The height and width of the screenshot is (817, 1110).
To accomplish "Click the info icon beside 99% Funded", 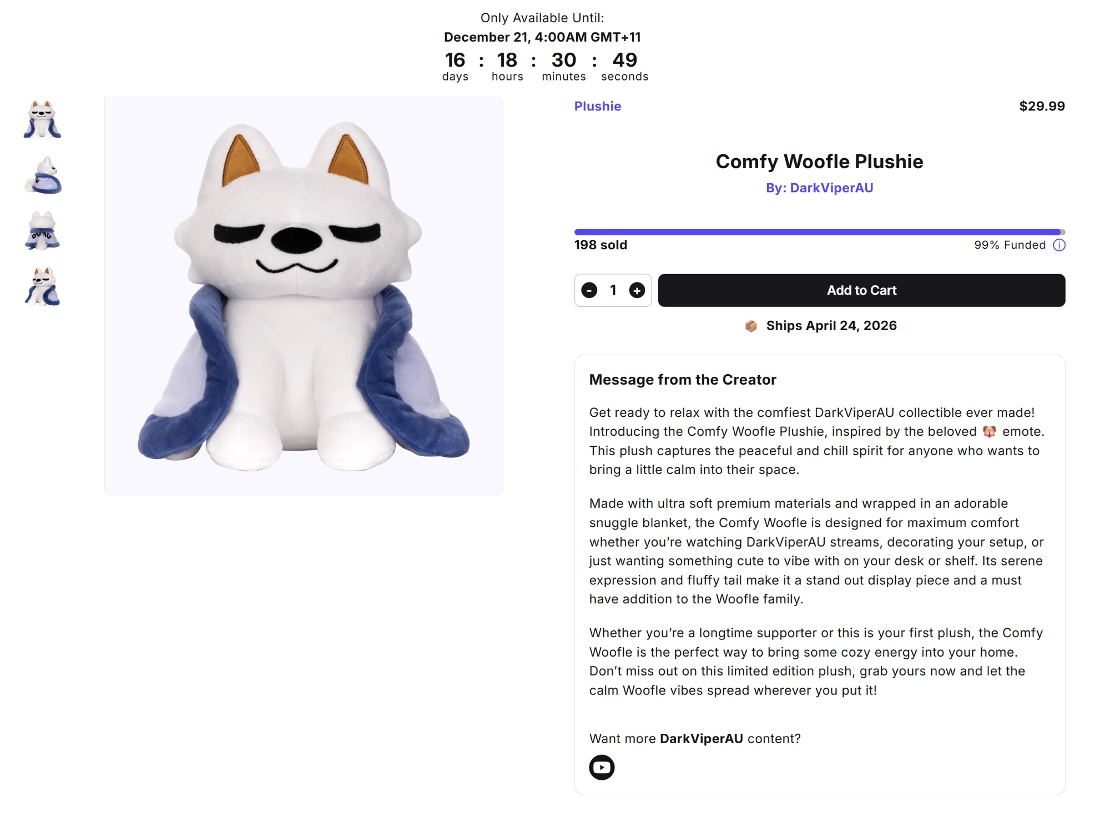I will point(1059,245).
